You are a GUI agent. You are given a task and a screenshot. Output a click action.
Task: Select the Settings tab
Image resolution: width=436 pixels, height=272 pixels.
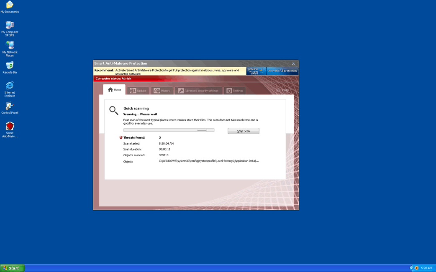(235, 91)
